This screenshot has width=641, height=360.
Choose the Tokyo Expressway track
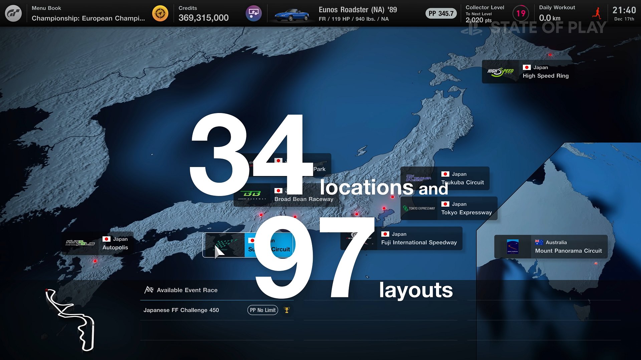pos(449,208)
